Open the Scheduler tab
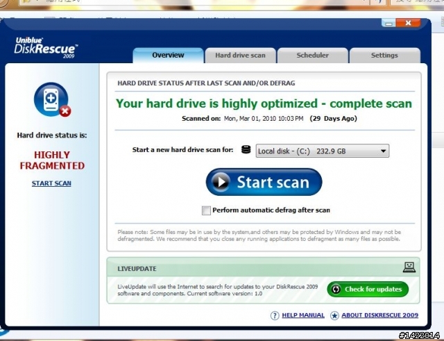The height and width of the screenshot is (341, 444). (x=313, y=56)
